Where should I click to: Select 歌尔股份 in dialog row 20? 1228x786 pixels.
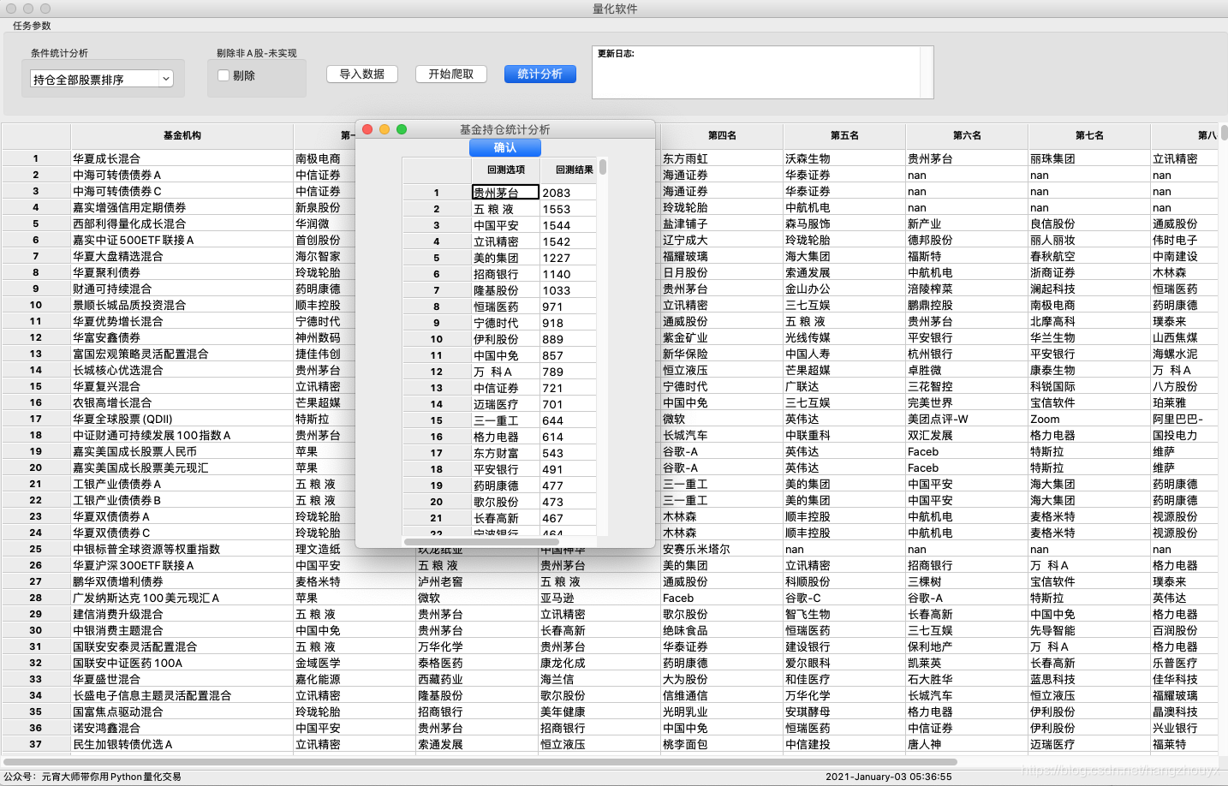click(x=505, y=502)
